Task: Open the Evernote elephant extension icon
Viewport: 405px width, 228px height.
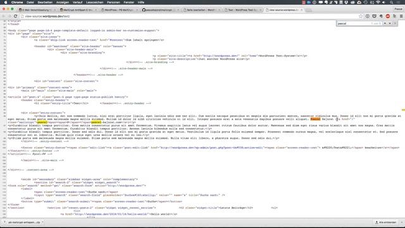Action: 381,16
